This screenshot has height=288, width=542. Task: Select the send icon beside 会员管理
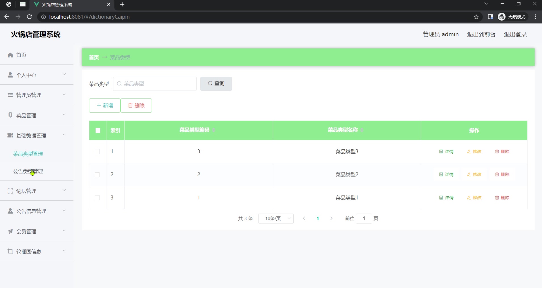point(10,231)
